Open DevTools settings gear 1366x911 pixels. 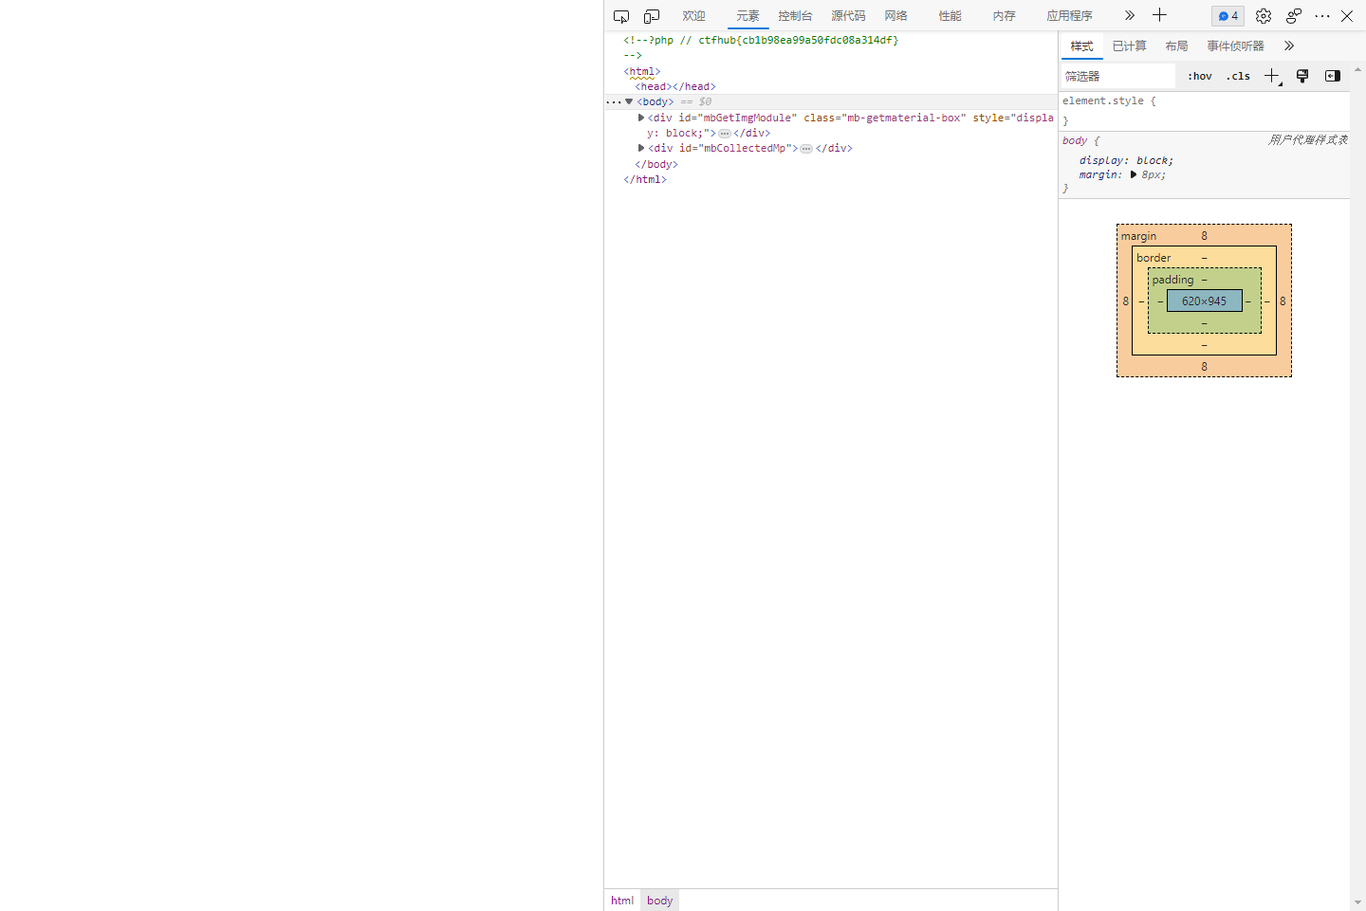tap(1263, 16)
